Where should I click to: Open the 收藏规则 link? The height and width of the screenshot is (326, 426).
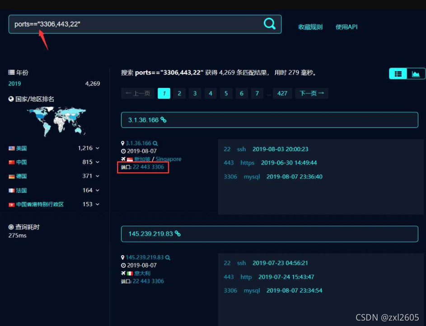(x=310, y=27)
